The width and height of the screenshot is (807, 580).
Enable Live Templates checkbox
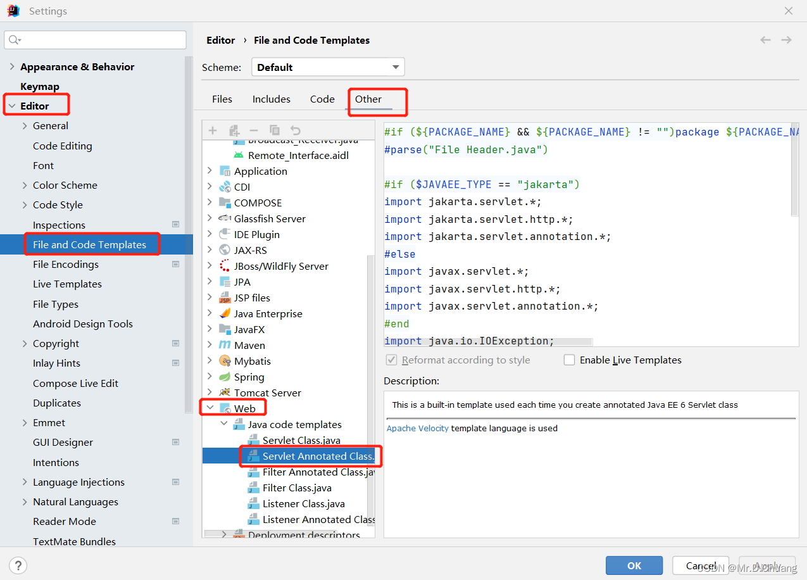[x=570, y=360]
